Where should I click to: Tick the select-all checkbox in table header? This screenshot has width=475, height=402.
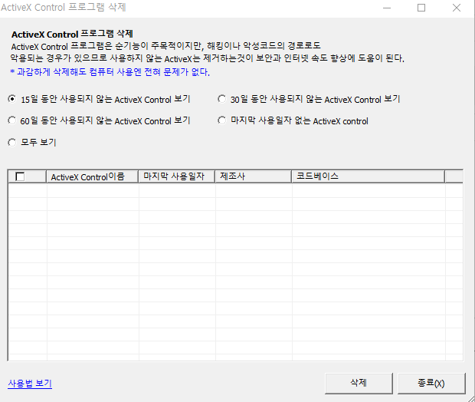pos(20,176)
